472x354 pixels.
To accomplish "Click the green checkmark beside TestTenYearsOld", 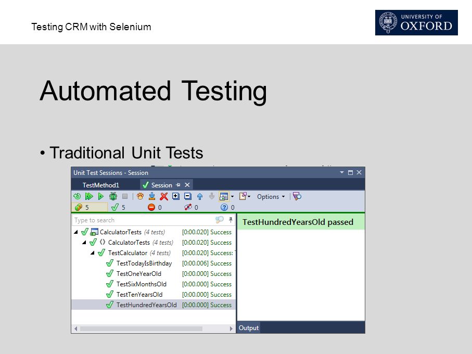I will 110,294.
